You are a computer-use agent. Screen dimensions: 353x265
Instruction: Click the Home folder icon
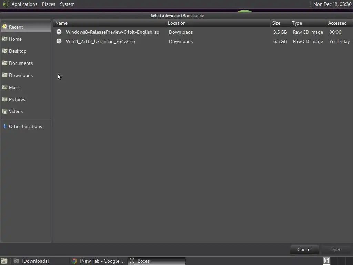coord(5,39)
